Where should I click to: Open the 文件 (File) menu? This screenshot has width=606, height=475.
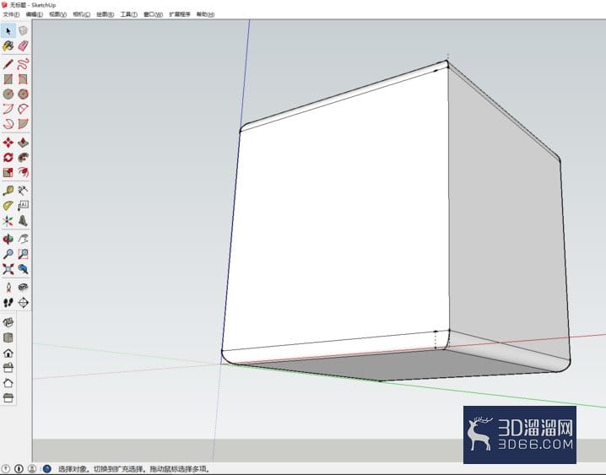coord(11,14)
